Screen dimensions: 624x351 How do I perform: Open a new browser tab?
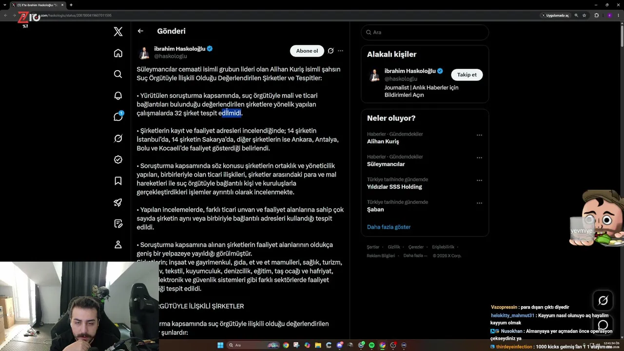[71, 5]
